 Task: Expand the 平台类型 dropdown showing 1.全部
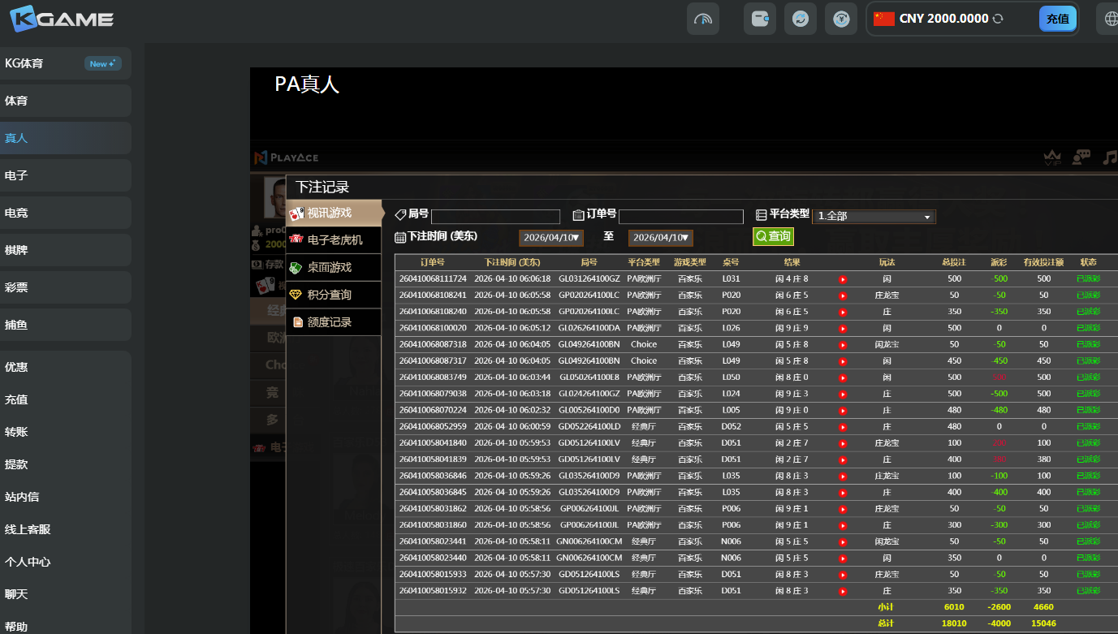pos(874,217)
